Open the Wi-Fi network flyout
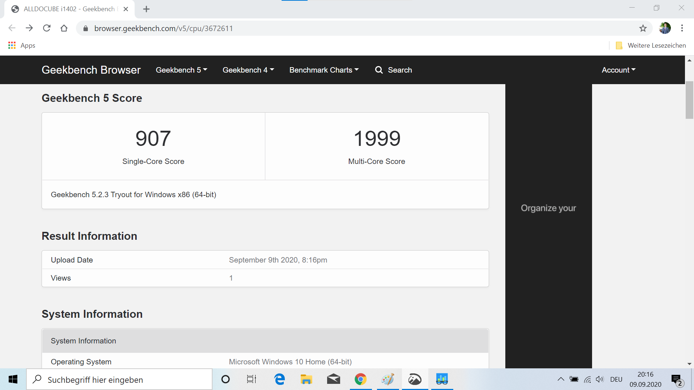Viewport: 694px width, 390px height. click(587, 379)
